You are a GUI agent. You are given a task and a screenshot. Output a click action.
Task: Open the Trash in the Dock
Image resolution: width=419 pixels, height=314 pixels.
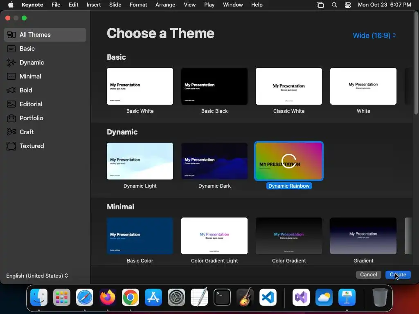(x=380, y=297)
